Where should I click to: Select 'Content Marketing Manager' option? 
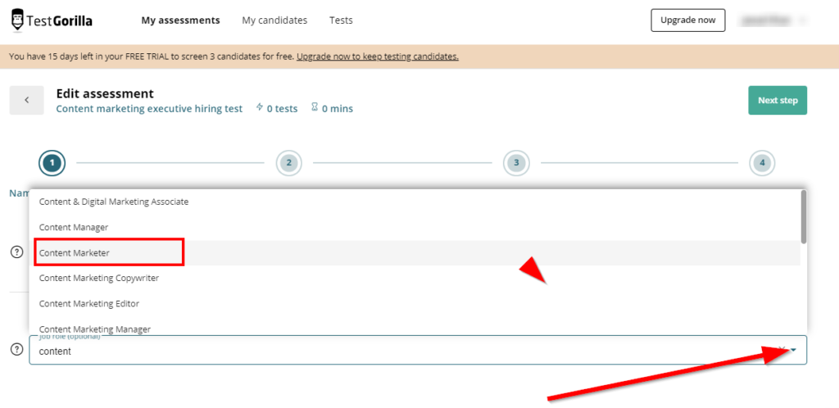coord(415,326)
